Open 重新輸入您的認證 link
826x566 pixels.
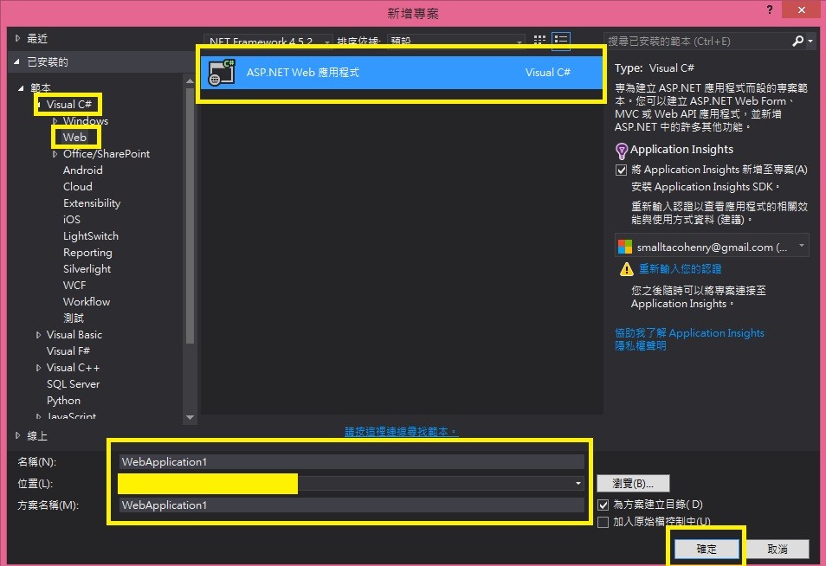(x=680, y=269)
